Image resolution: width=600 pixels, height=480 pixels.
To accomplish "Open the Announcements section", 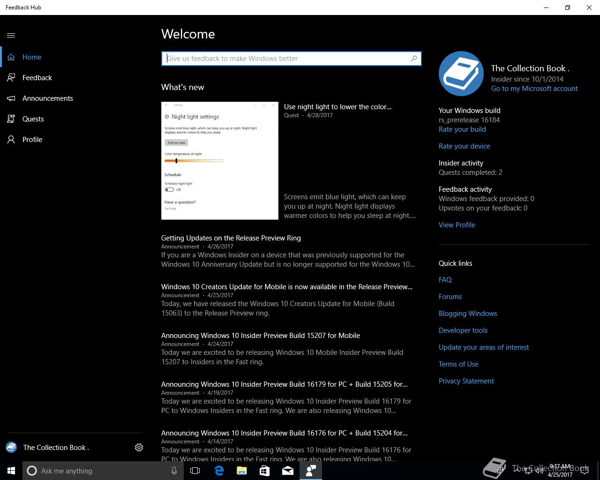I will pos(48,98).
